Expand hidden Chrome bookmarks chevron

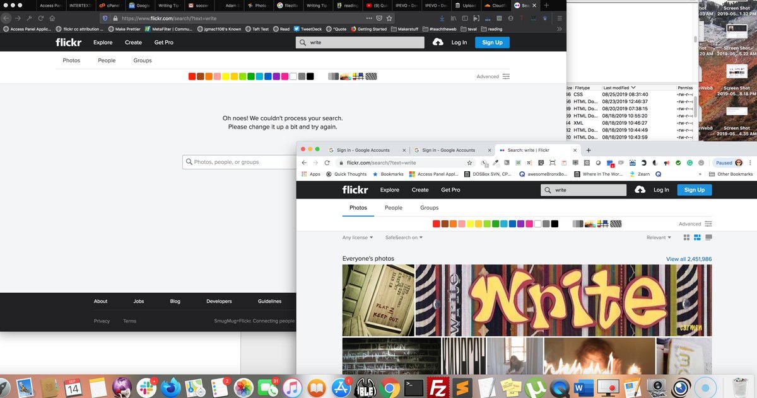coord(700,174)
